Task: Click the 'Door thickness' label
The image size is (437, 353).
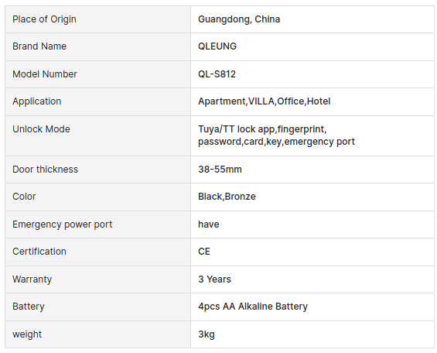Action: 45,170
